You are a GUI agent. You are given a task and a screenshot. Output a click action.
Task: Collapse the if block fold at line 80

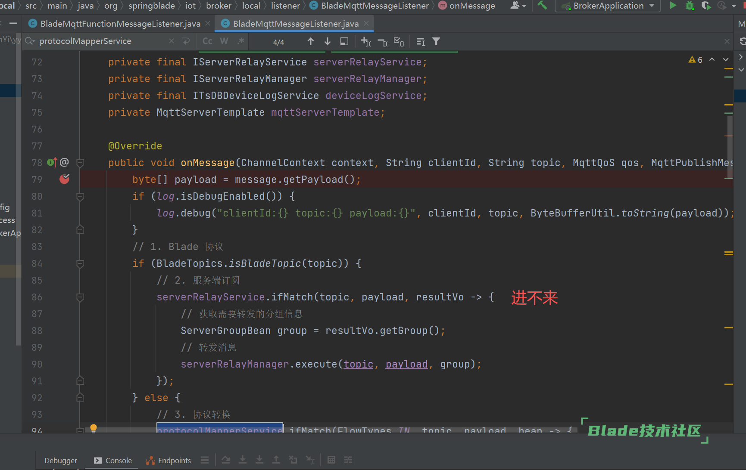point(80,196)
